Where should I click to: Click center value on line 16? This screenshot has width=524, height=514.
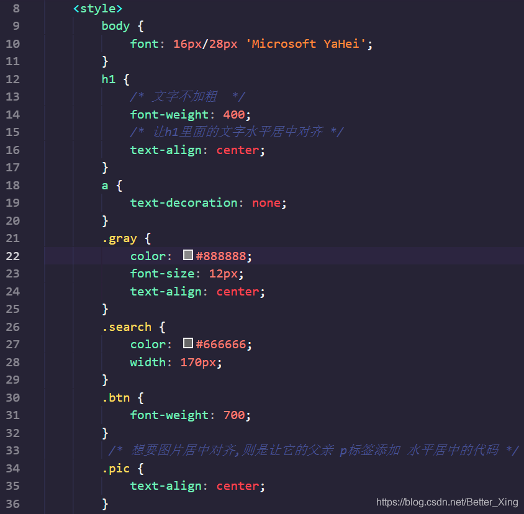238,150
